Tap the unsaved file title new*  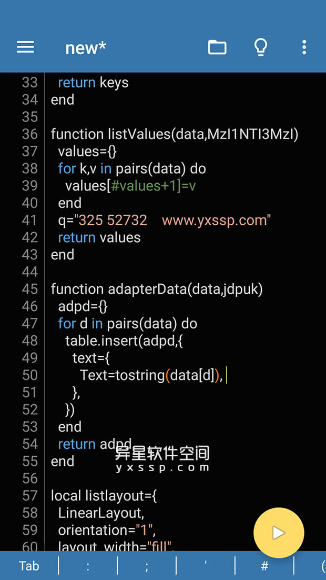(x=85, y=48)
